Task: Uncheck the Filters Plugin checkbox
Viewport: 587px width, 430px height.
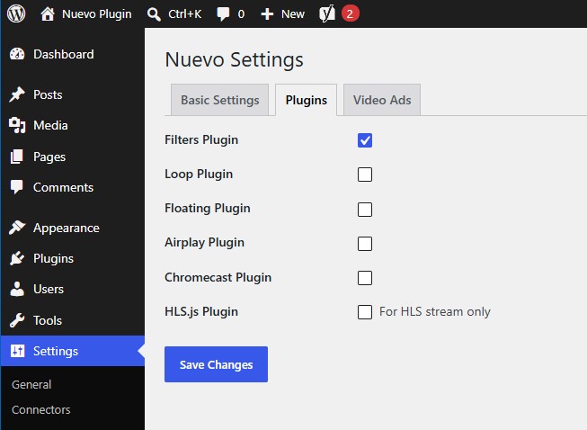Action: [365, 140]
